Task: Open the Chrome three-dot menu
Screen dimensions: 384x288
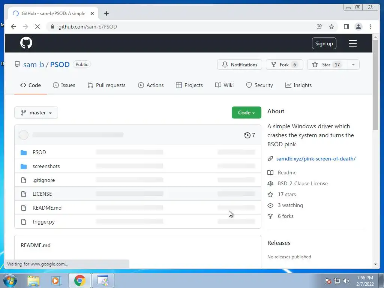Action: [x=370, y=27]
